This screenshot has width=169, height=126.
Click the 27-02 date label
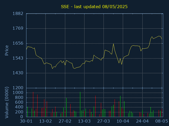(65, 121)
